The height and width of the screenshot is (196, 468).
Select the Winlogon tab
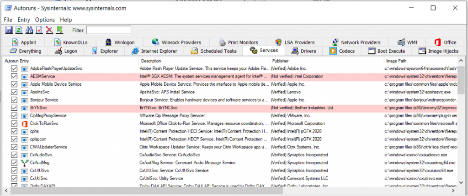(120, 42)
